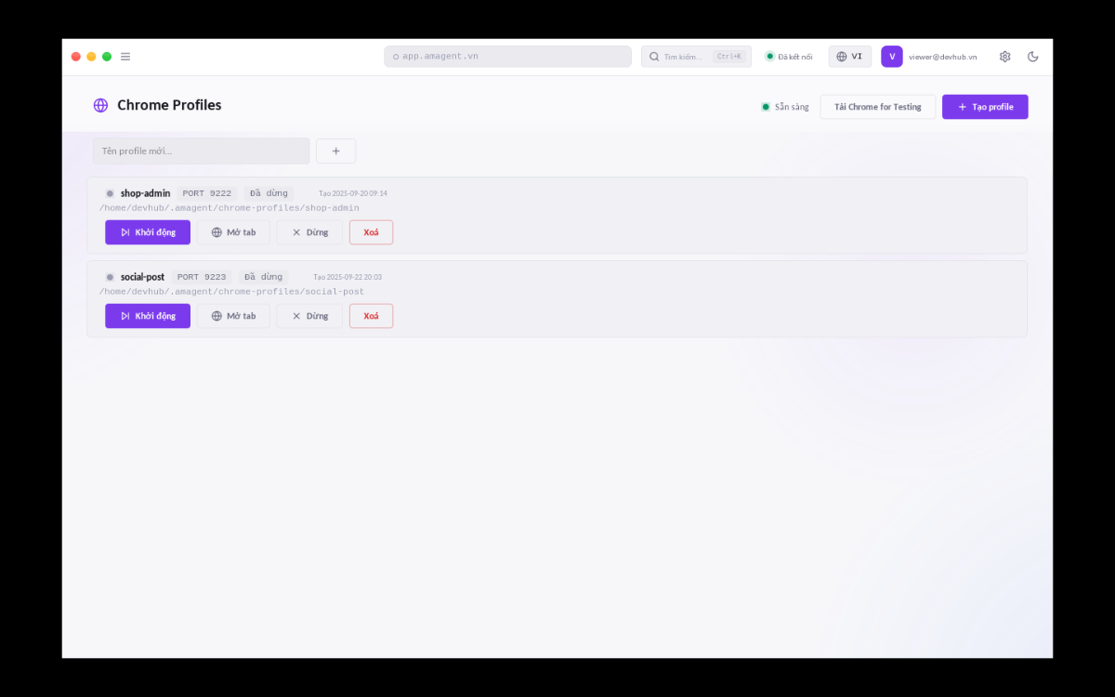Click the social-post profile name
The height and width of the screenshot is (697, 1115).
(142, 277)
